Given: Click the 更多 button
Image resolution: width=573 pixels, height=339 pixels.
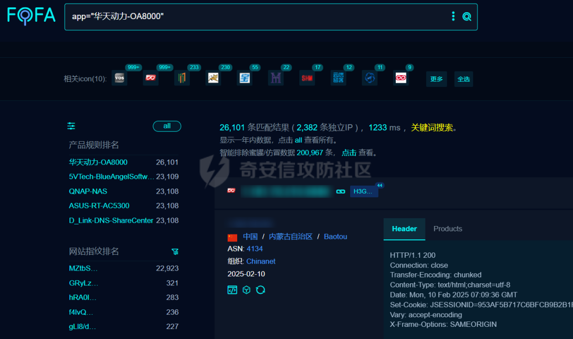Looking at the screenshot, I should 436,79.
